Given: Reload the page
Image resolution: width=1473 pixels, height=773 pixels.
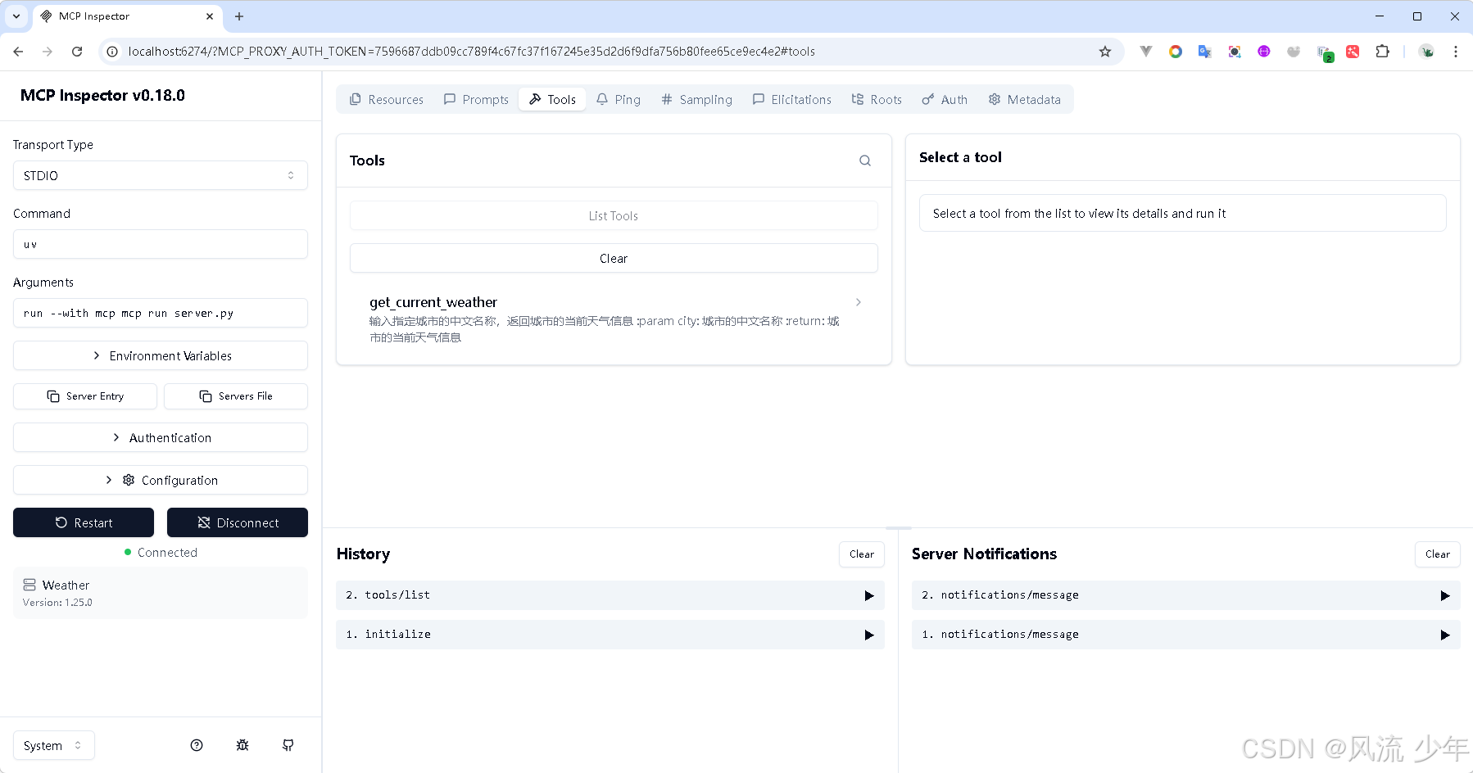Looking at the screenshot, I should point(77,52).
